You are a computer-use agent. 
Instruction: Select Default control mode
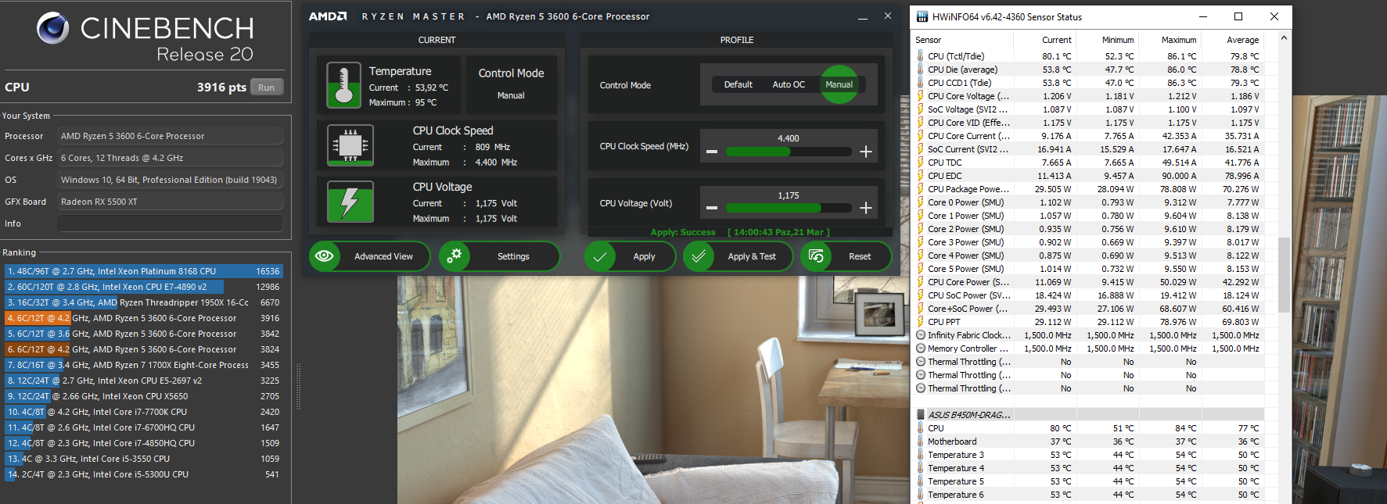(738, 84)
